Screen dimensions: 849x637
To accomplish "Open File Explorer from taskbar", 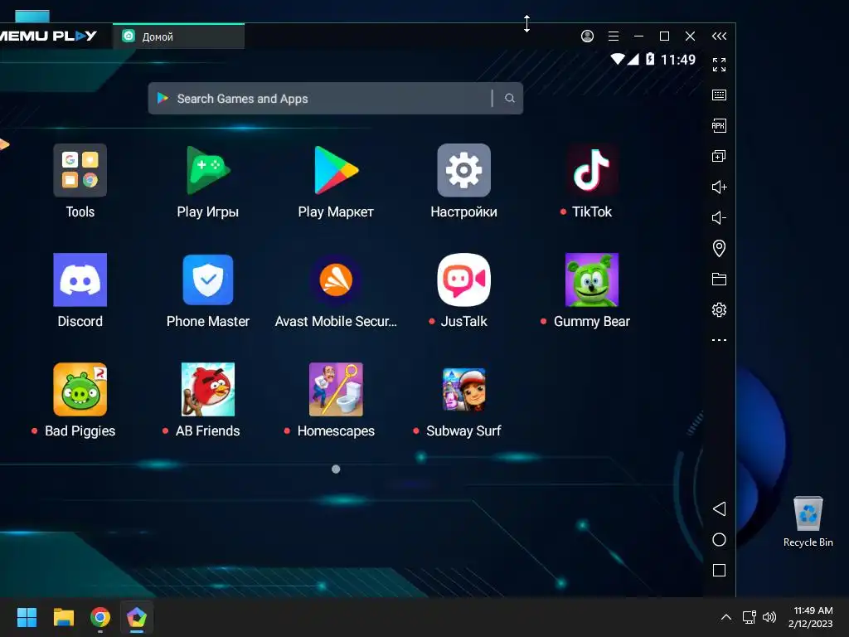I will click(x=63, y=617).
